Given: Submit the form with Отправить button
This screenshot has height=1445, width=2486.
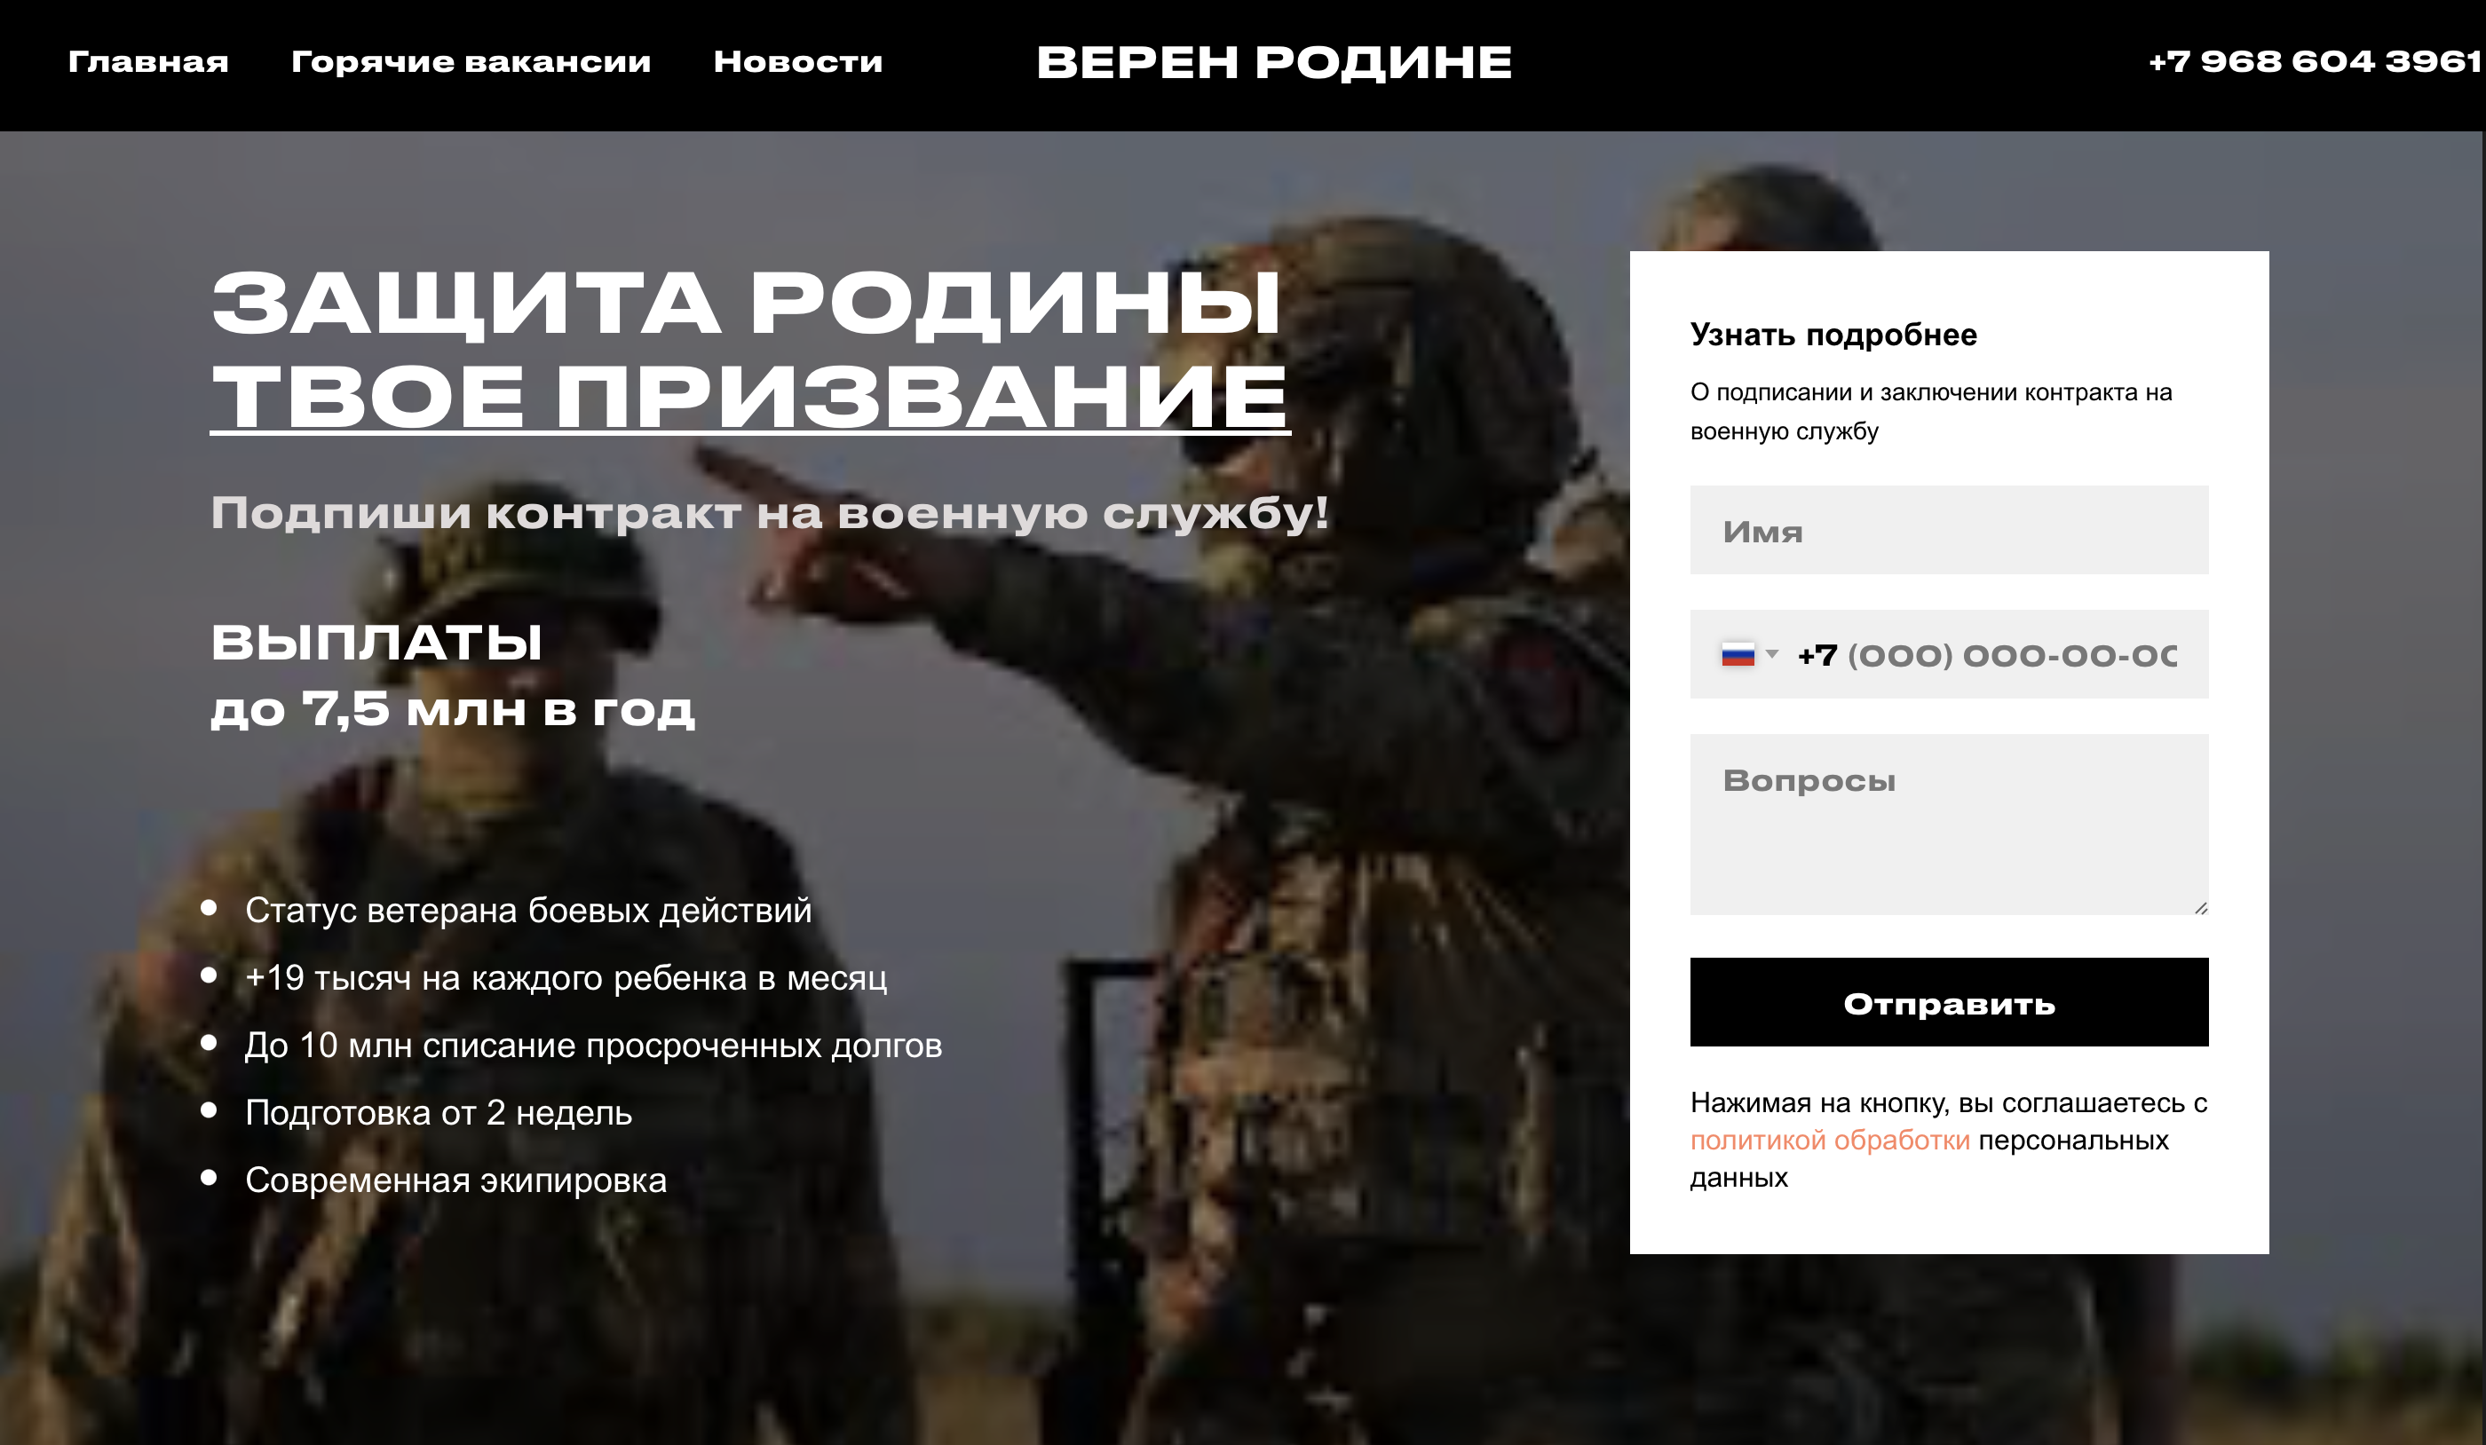Looking at the screenshot, I should 1948,1002.
